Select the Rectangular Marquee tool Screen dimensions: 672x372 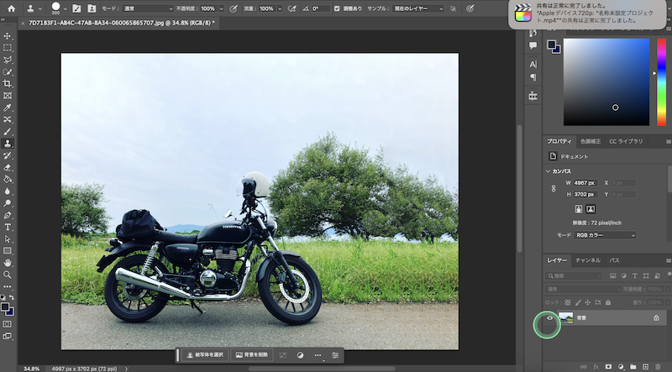[x=8, y=48]
